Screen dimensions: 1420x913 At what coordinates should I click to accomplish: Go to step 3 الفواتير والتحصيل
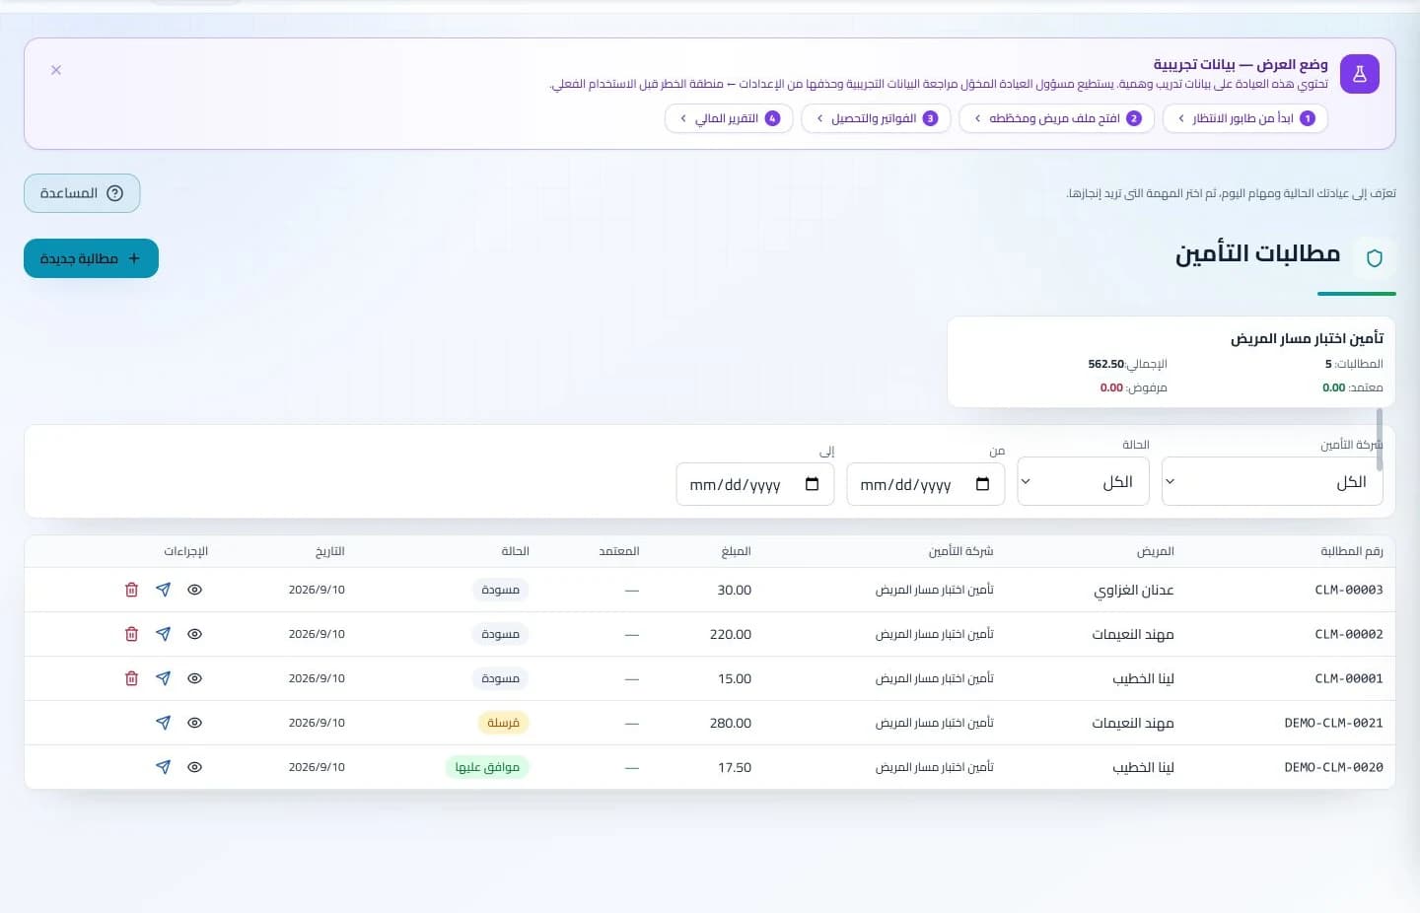coord(876,118)
